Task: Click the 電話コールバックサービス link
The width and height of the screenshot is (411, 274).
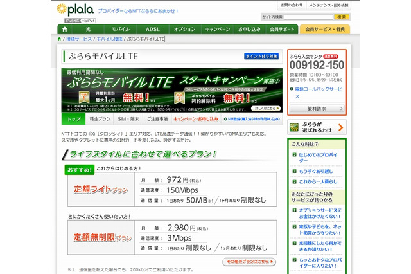Action: (x=319, y=93)
